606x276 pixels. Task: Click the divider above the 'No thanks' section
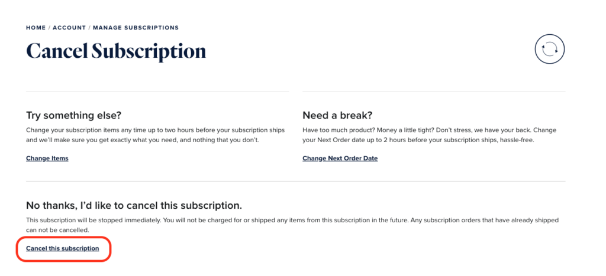[296, 181]
